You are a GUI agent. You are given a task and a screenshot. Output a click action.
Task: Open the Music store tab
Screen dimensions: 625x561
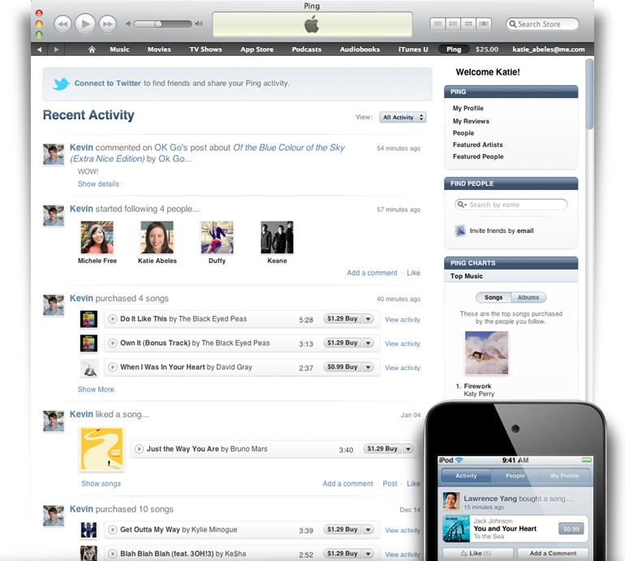coord(119,50)
